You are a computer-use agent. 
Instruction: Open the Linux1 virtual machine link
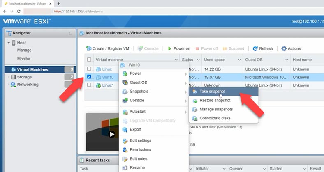pyautogui.click(x=108, y=85)
